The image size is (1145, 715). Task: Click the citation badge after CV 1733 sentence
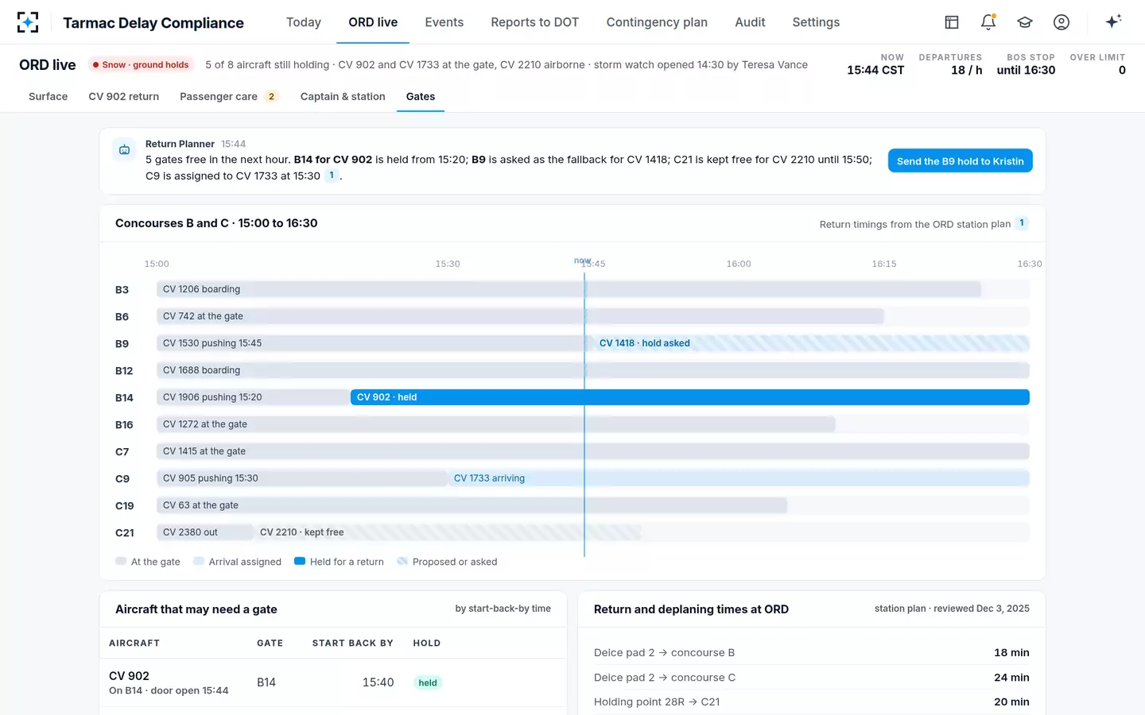click(332, 176)
